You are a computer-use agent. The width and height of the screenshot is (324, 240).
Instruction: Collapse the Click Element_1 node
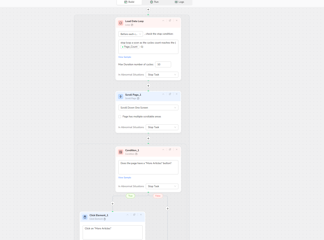(x=128, y=214)
